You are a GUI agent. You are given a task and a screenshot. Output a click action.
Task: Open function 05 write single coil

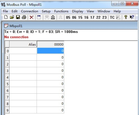tap(68, 17)
